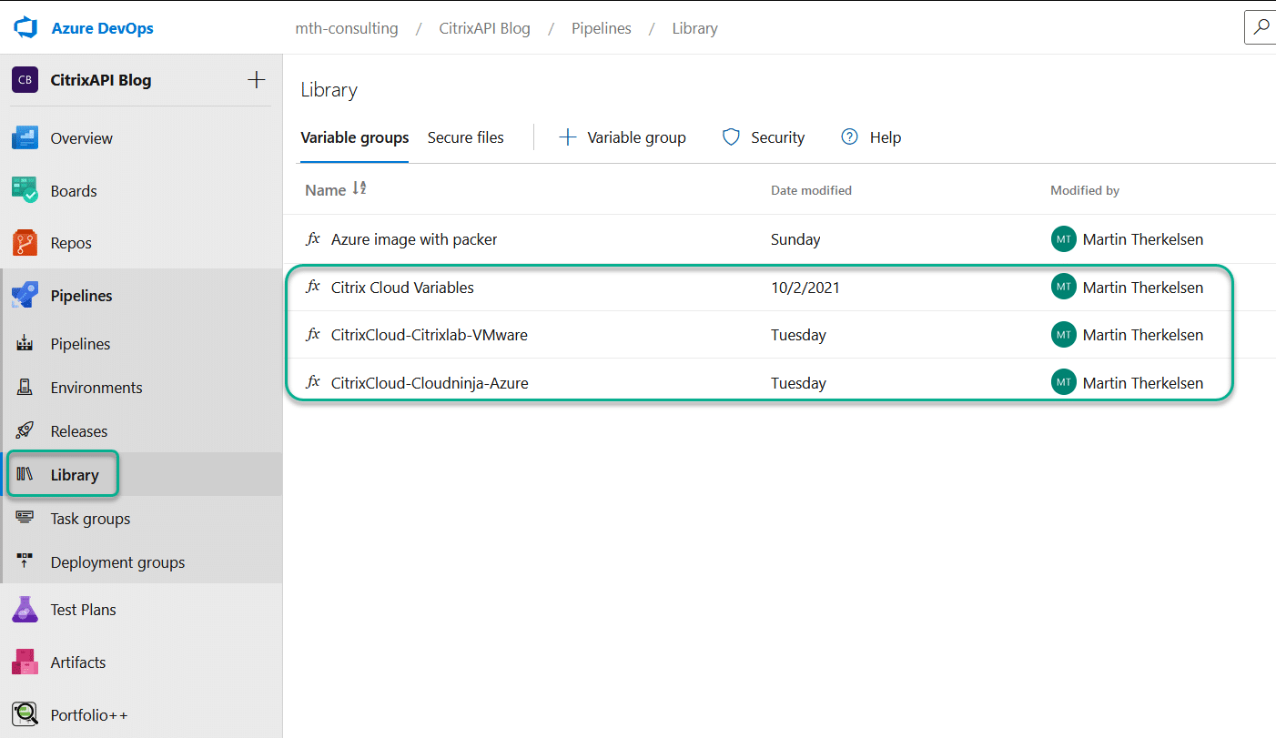
Task: Click the CitrixAPI Blog breadcrumb link
Action: pos(484,28)
